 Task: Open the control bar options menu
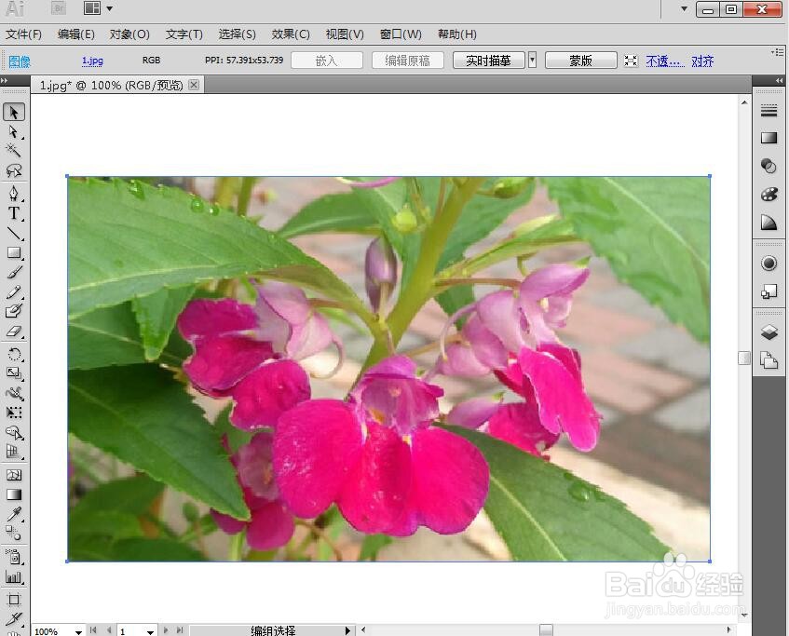(778, 52)
